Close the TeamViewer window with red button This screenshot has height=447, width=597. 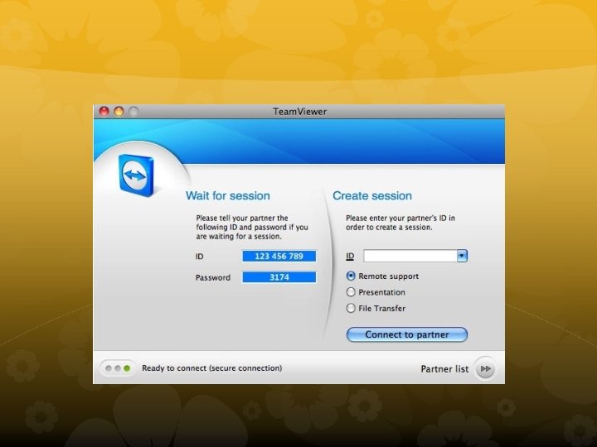104,111
